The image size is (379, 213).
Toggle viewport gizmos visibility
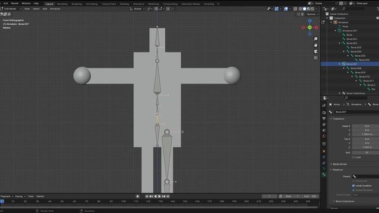277,9
